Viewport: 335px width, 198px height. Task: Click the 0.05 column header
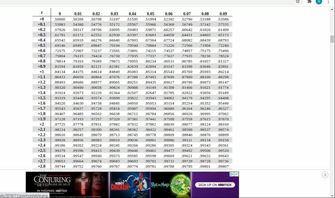click(150, 14)
